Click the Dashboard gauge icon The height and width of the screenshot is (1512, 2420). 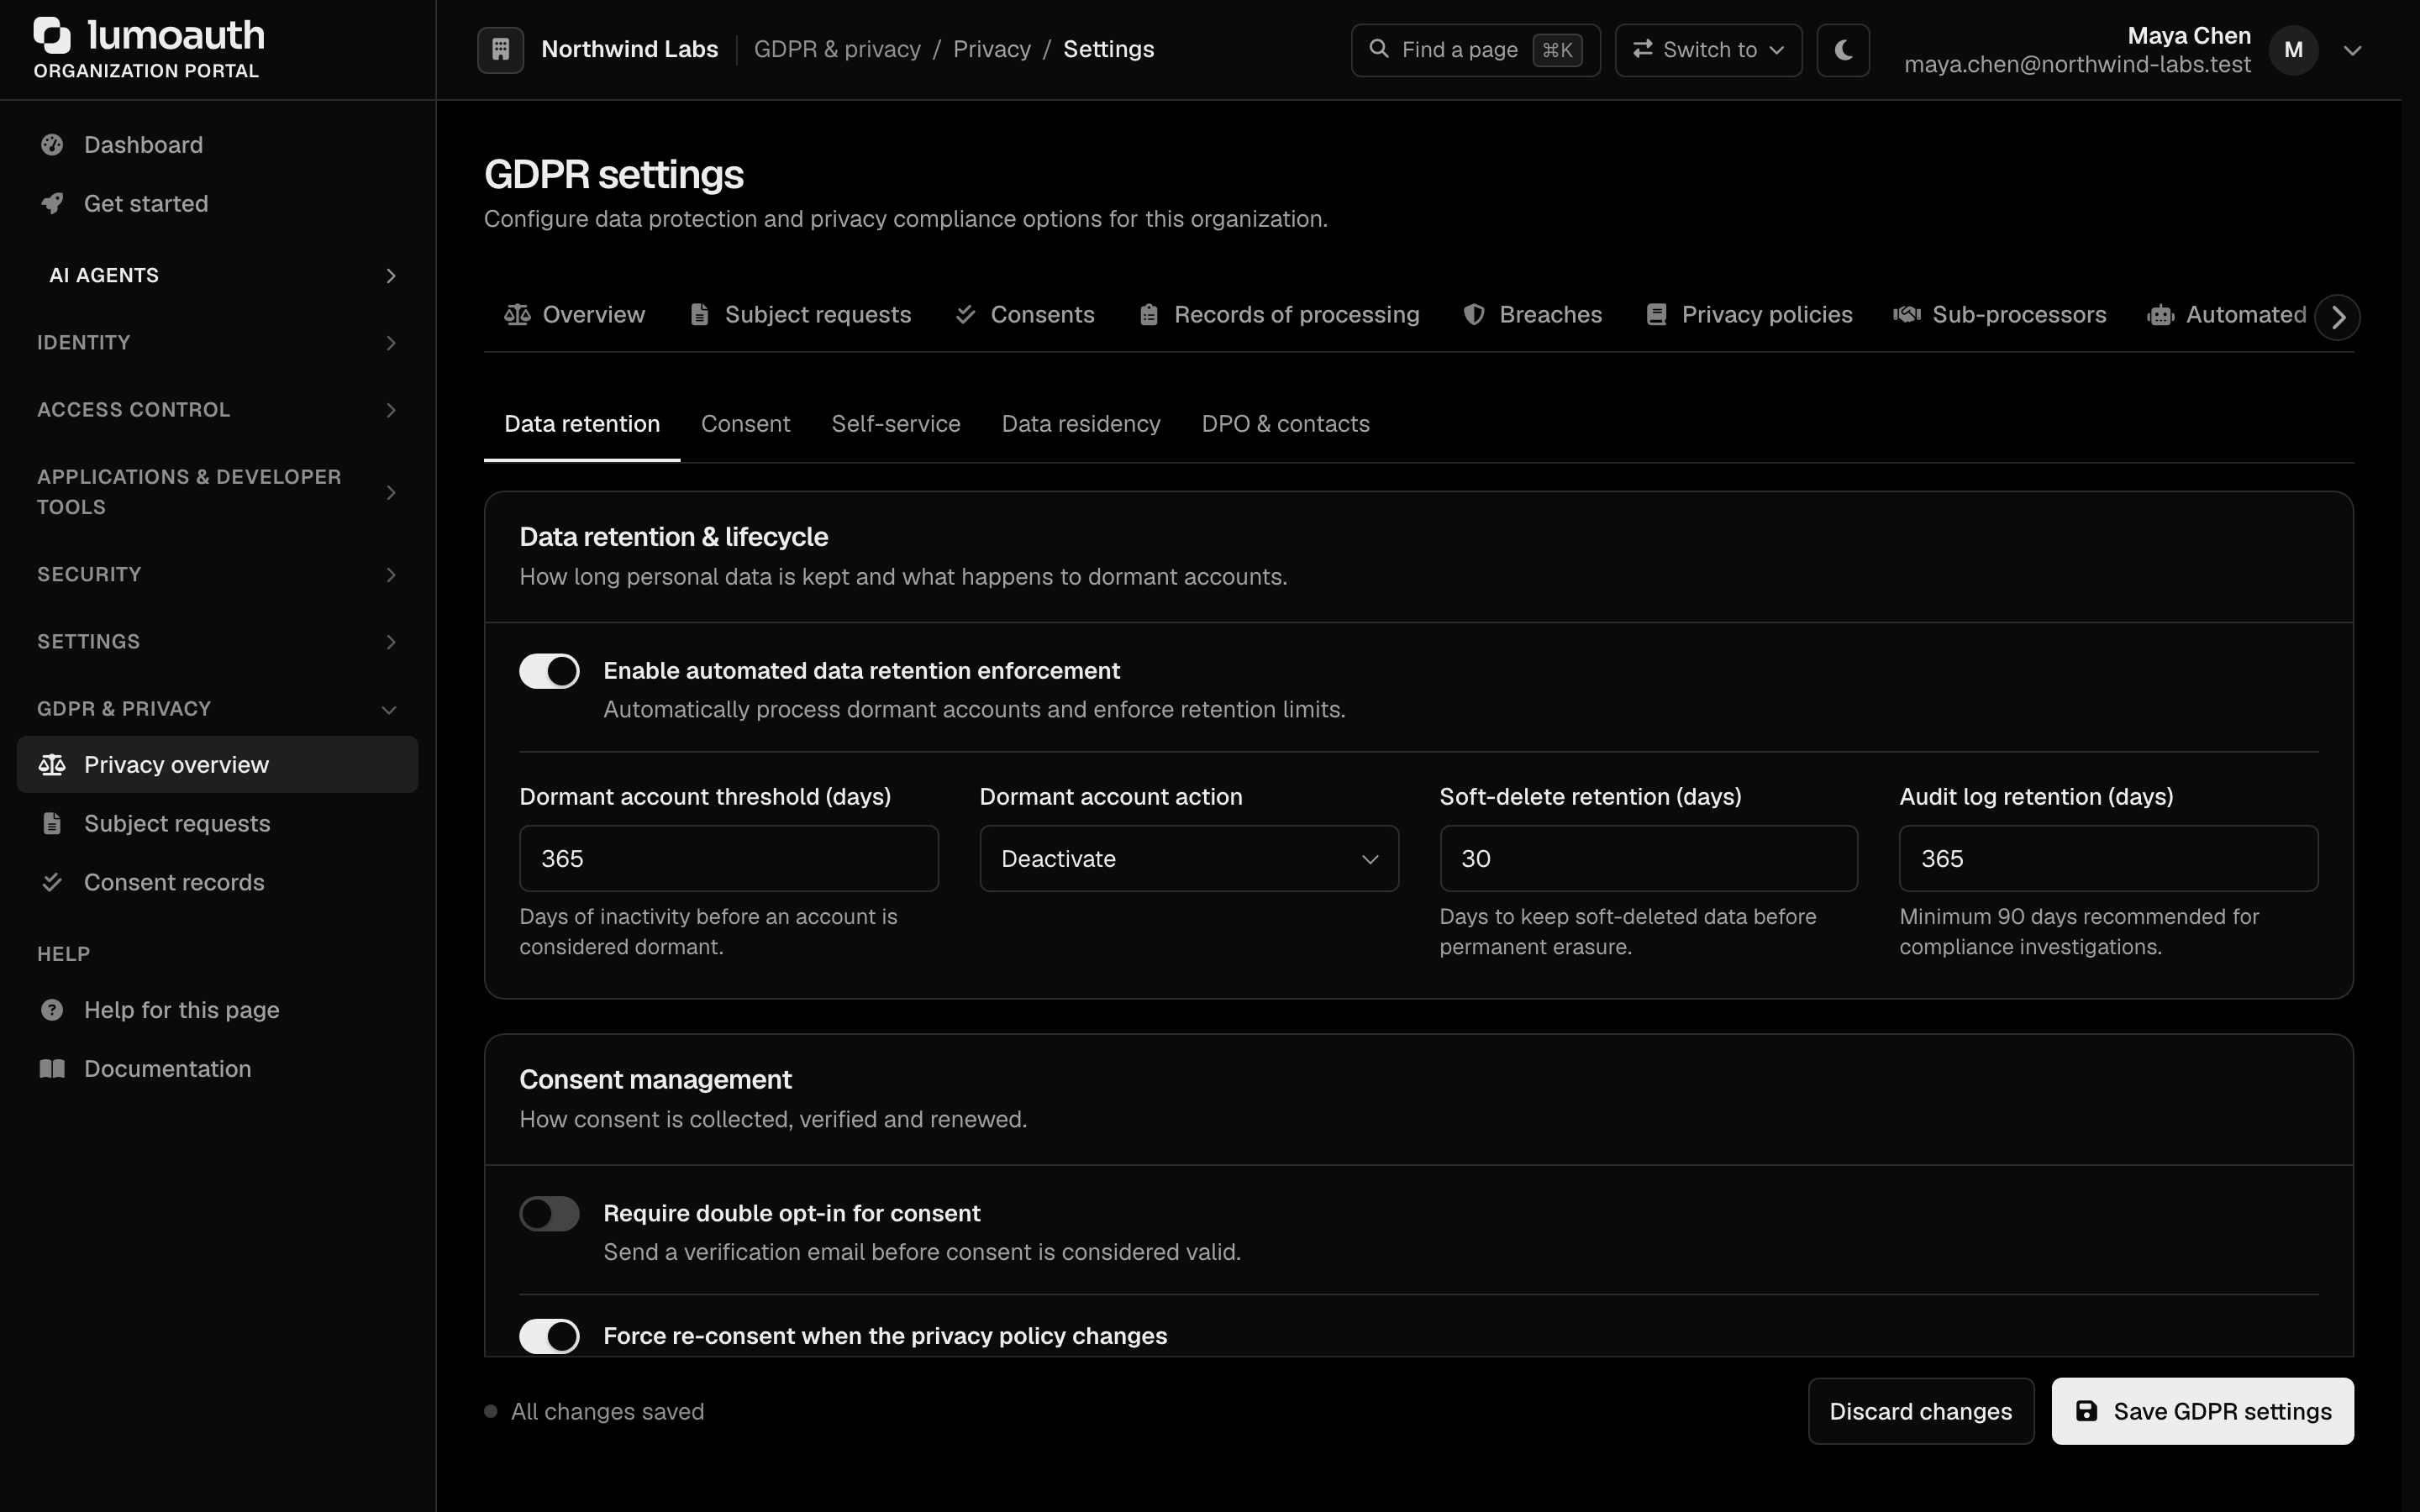(52, 145)
